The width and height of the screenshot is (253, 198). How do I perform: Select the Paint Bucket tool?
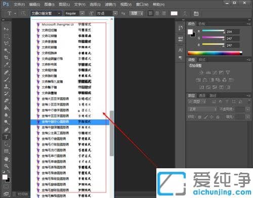click(x=7, y=108)
